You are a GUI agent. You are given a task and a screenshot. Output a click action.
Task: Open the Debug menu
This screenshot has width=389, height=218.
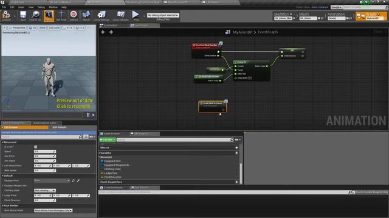click(41, 7)
